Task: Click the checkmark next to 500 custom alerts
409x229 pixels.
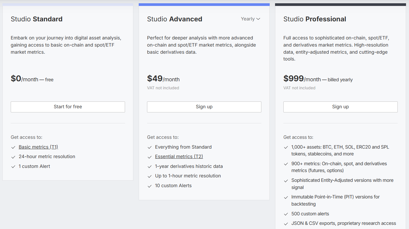Action: [286, 214]
